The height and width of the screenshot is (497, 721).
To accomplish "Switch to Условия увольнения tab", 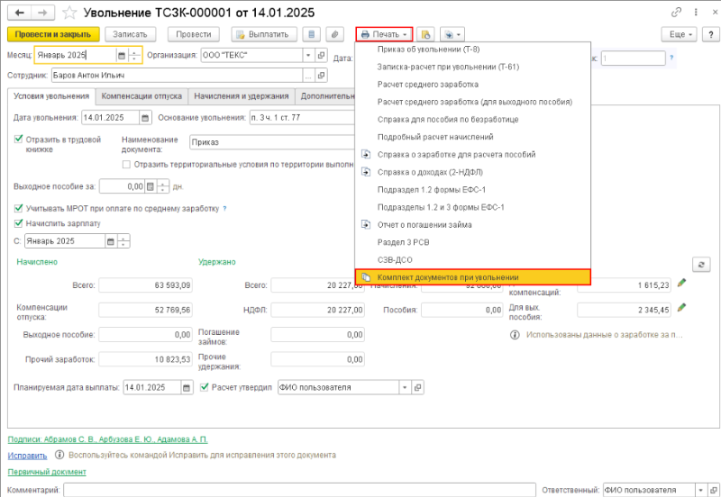I will click(x=51, y=96).
